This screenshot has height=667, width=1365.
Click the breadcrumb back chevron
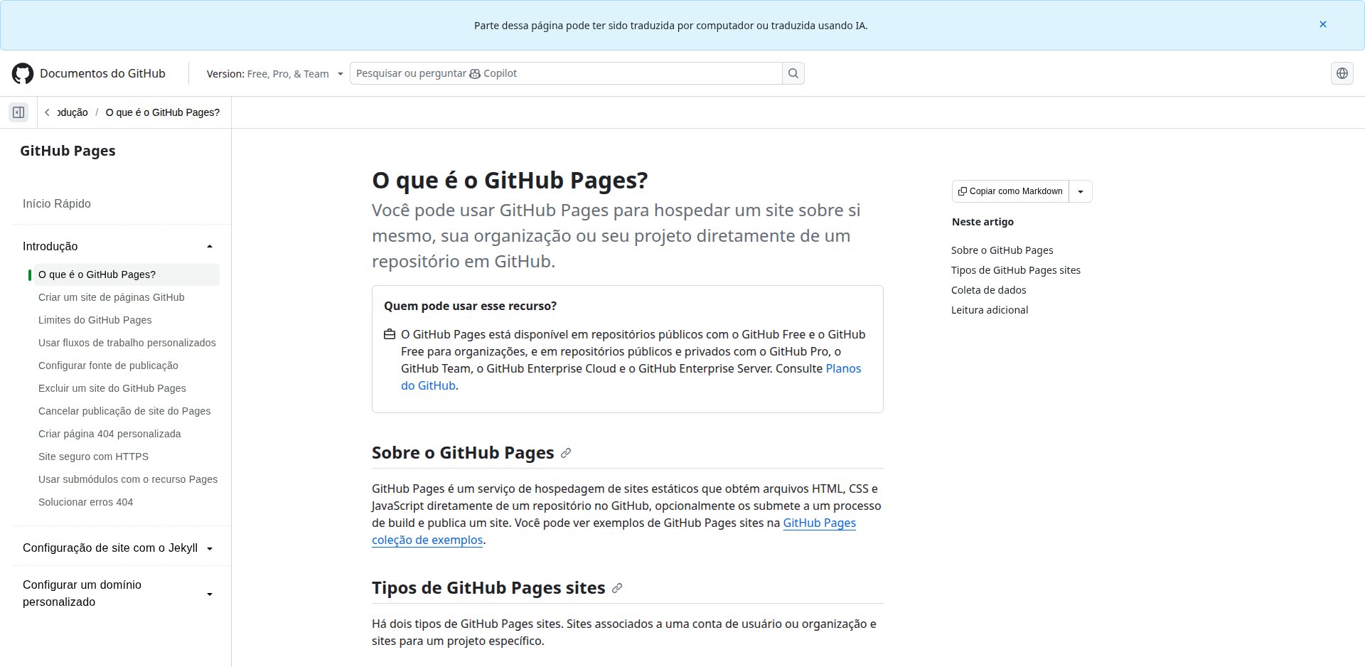47,112
